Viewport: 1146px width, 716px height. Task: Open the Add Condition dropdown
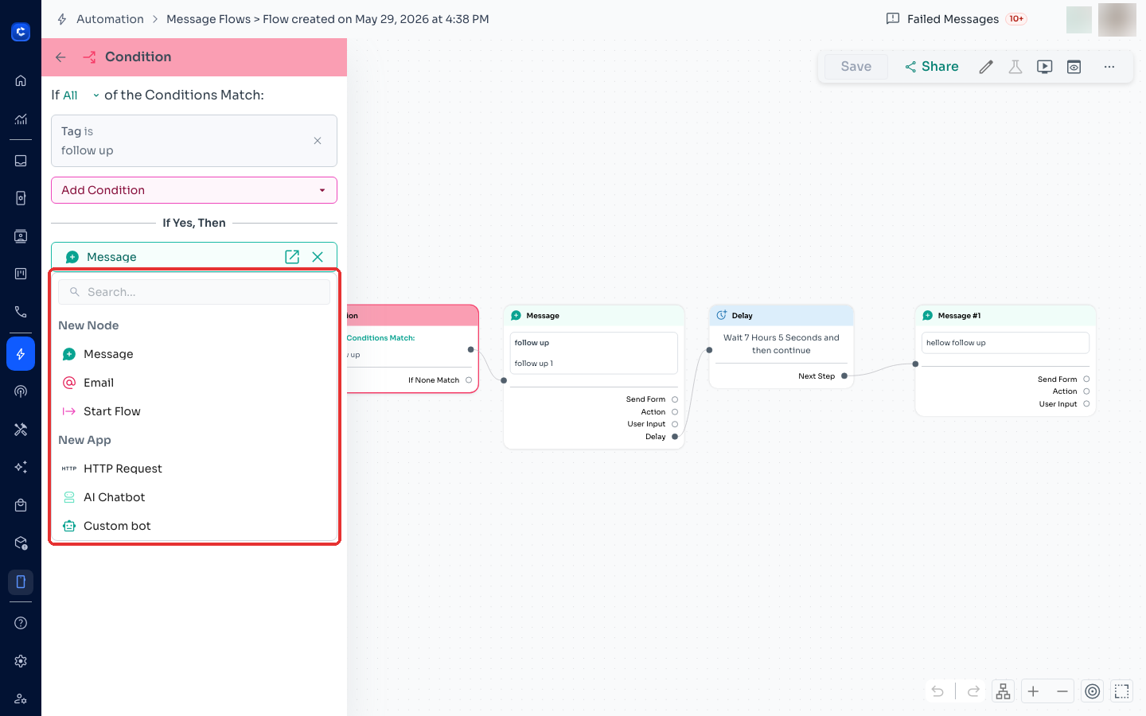194,190
